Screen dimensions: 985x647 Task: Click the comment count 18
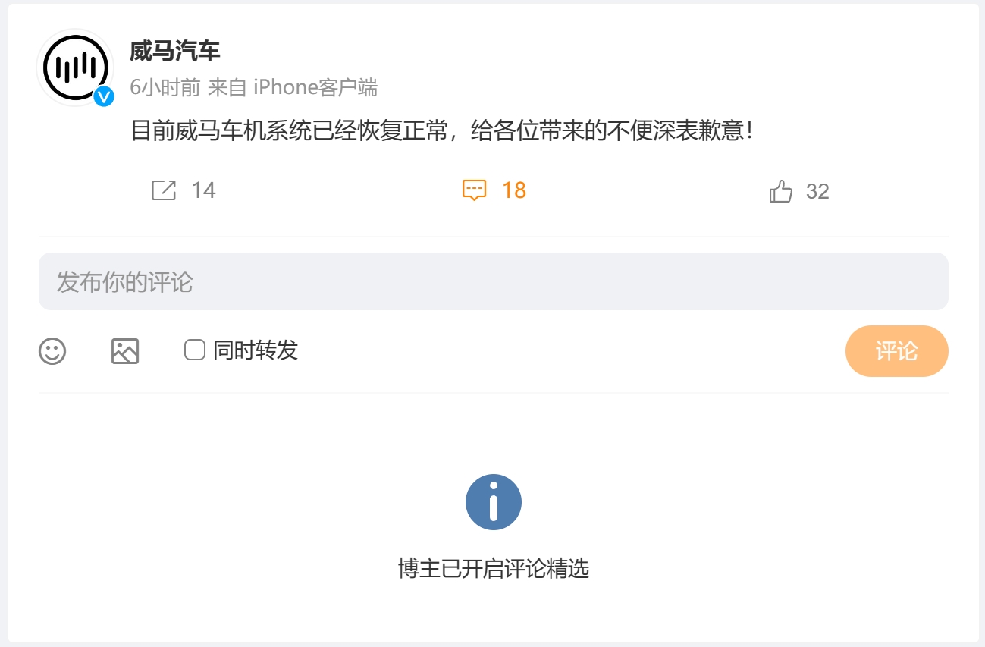(x=514, y=190)
